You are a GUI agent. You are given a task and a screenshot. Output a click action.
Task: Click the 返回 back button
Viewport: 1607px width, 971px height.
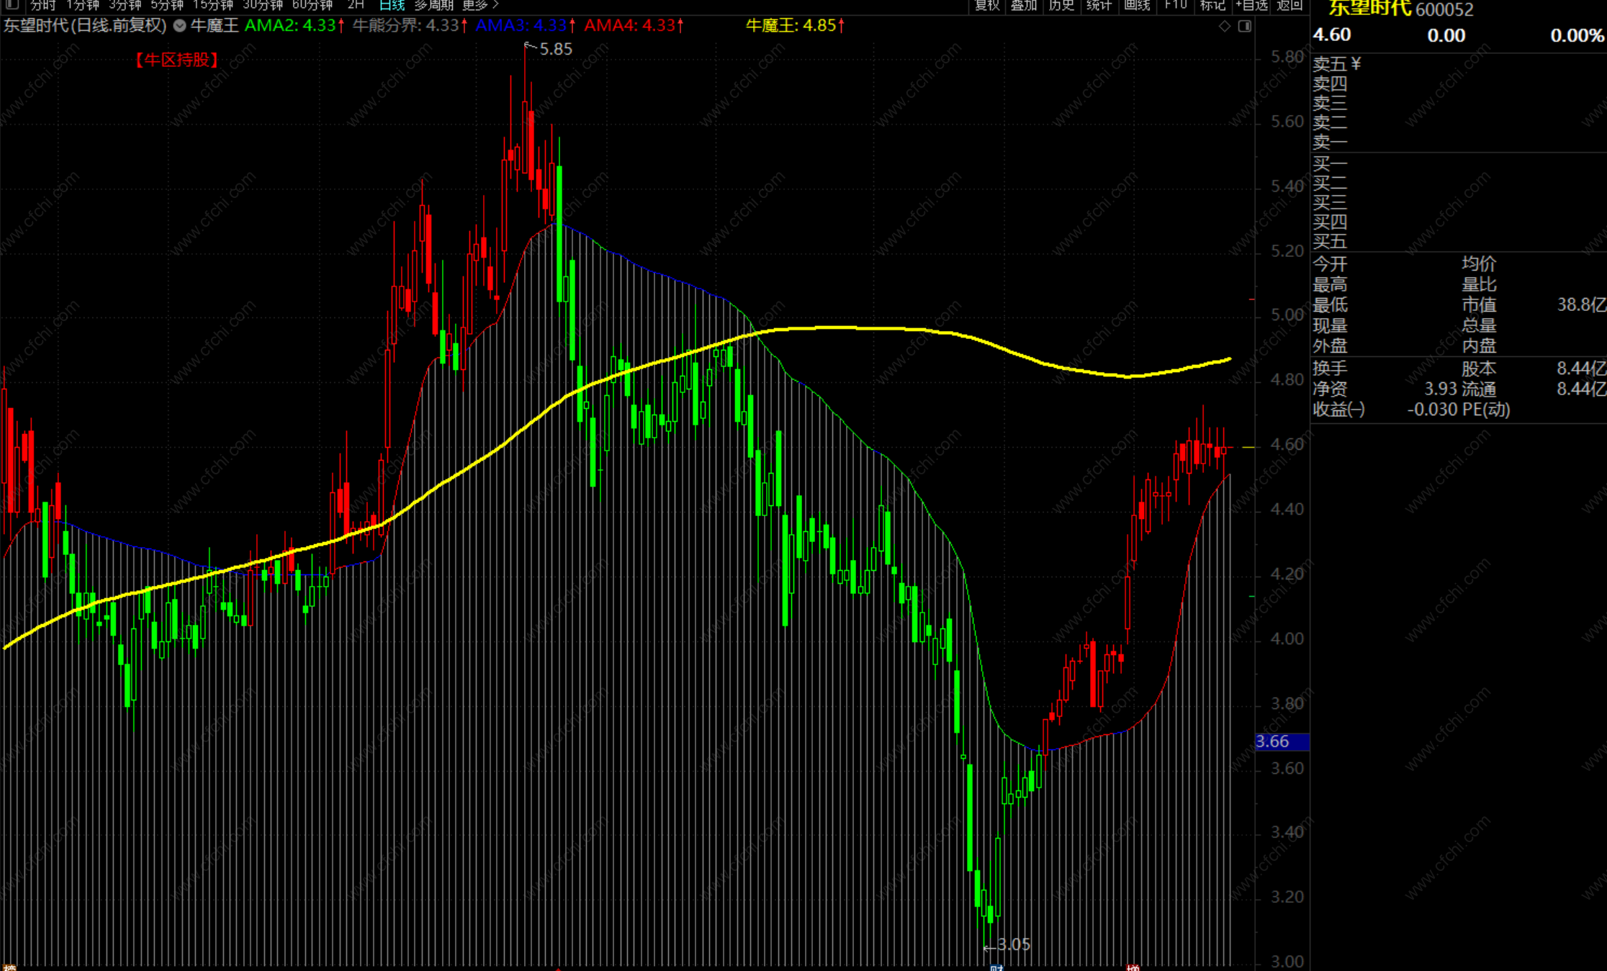1289,4
